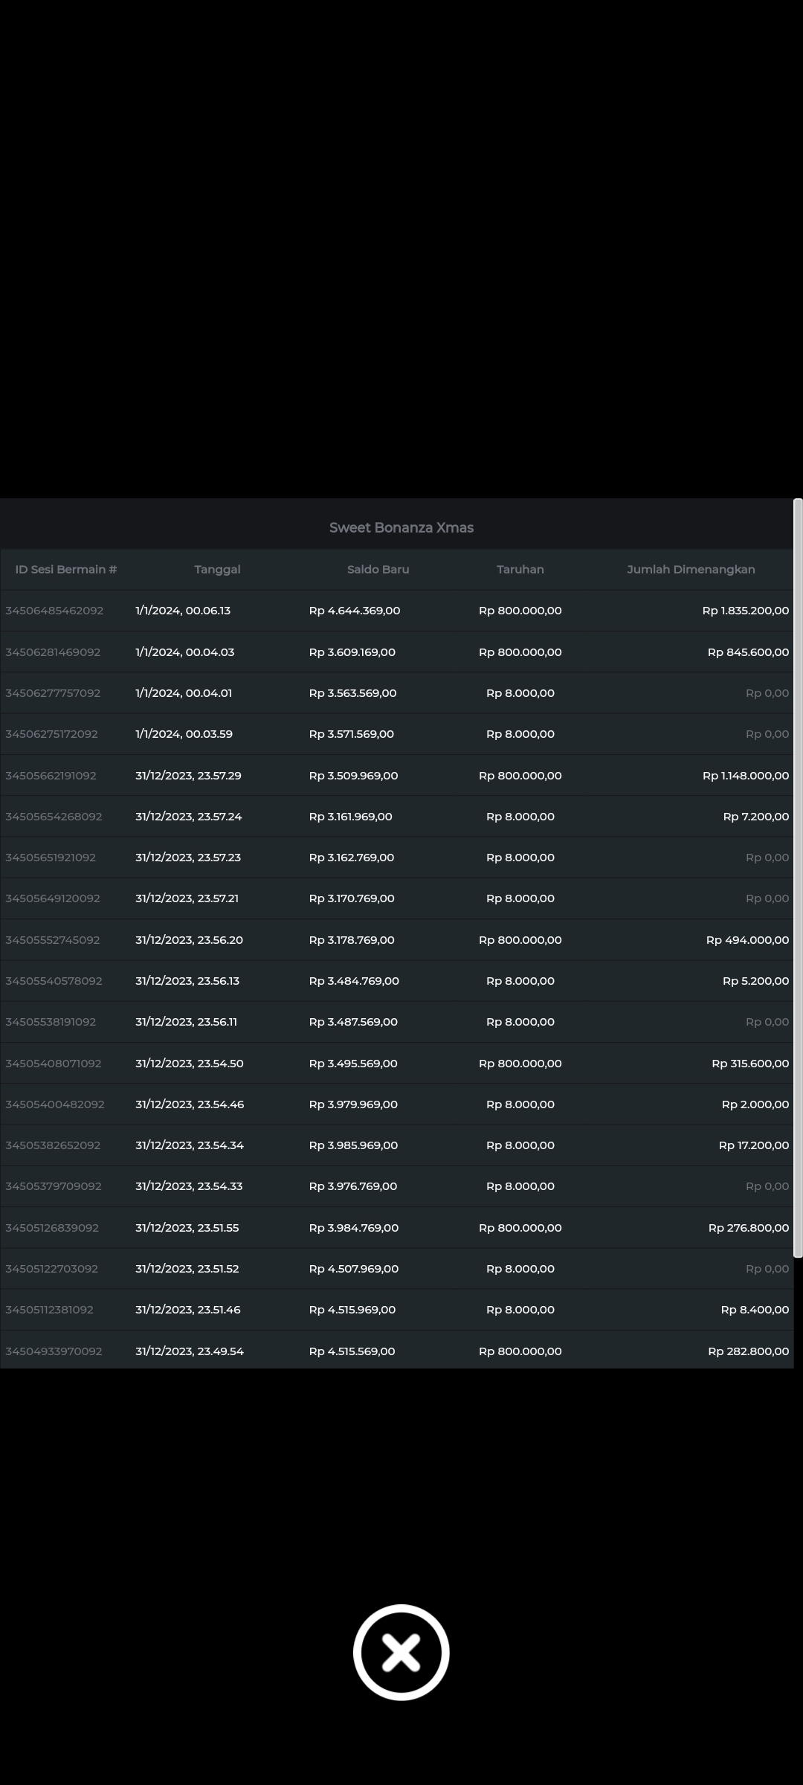Click session ID 34505552745092
This screenshot has height=1785, width=803.
point(53,940)
